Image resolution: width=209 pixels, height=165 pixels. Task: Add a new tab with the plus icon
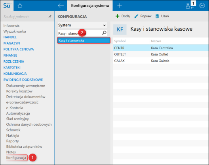(120, 6)
